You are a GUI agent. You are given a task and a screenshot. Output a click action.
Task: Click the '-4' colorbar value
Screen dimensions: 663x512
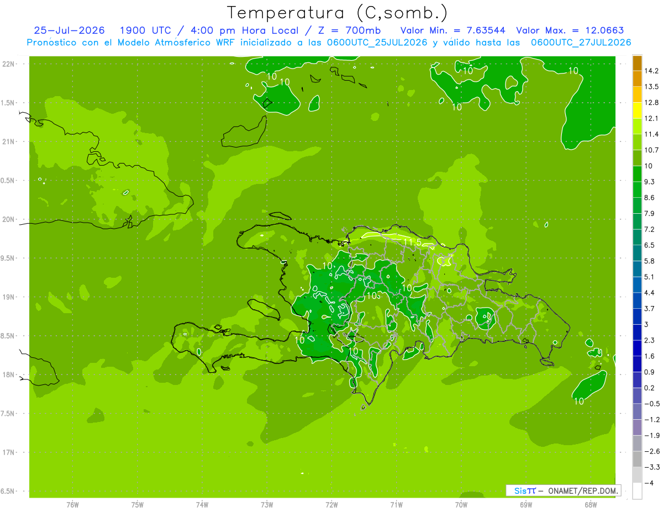pos(649,483)
